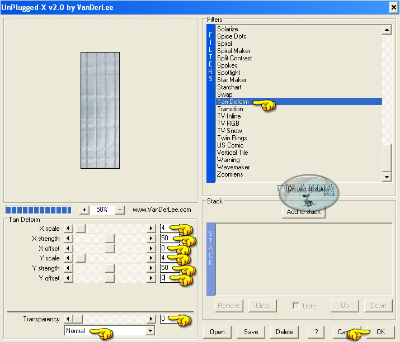Increase Y offset with right arrow
The height and width of the screenshot is (342, 400).
pos(151,278)
